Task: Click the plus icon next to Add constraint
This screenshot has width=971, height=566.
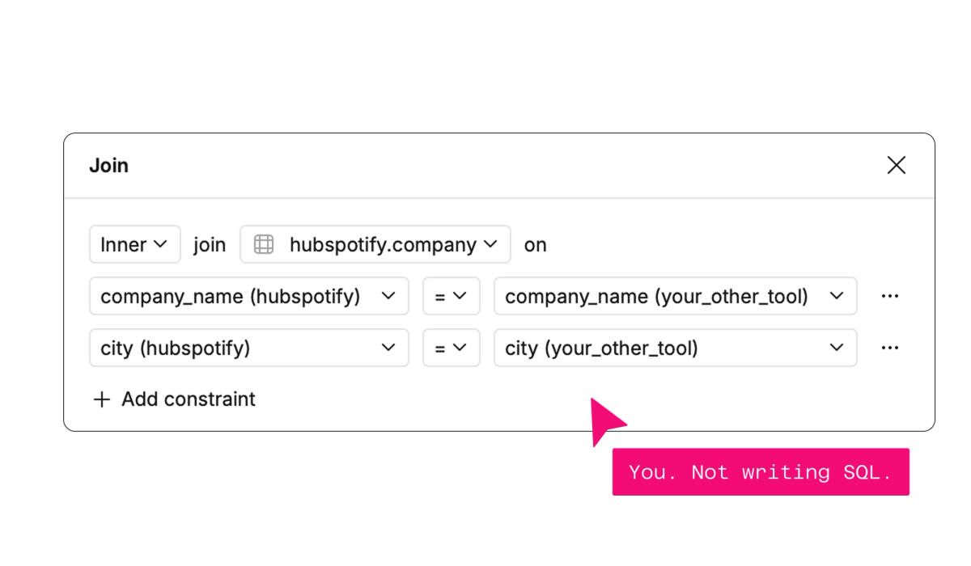Action: point(101,399)
